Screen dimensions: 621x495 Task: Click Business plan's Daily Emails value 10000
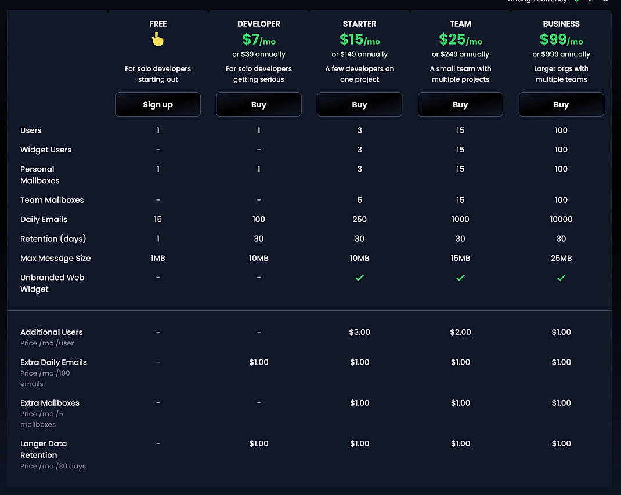click(x=561, y=219)
